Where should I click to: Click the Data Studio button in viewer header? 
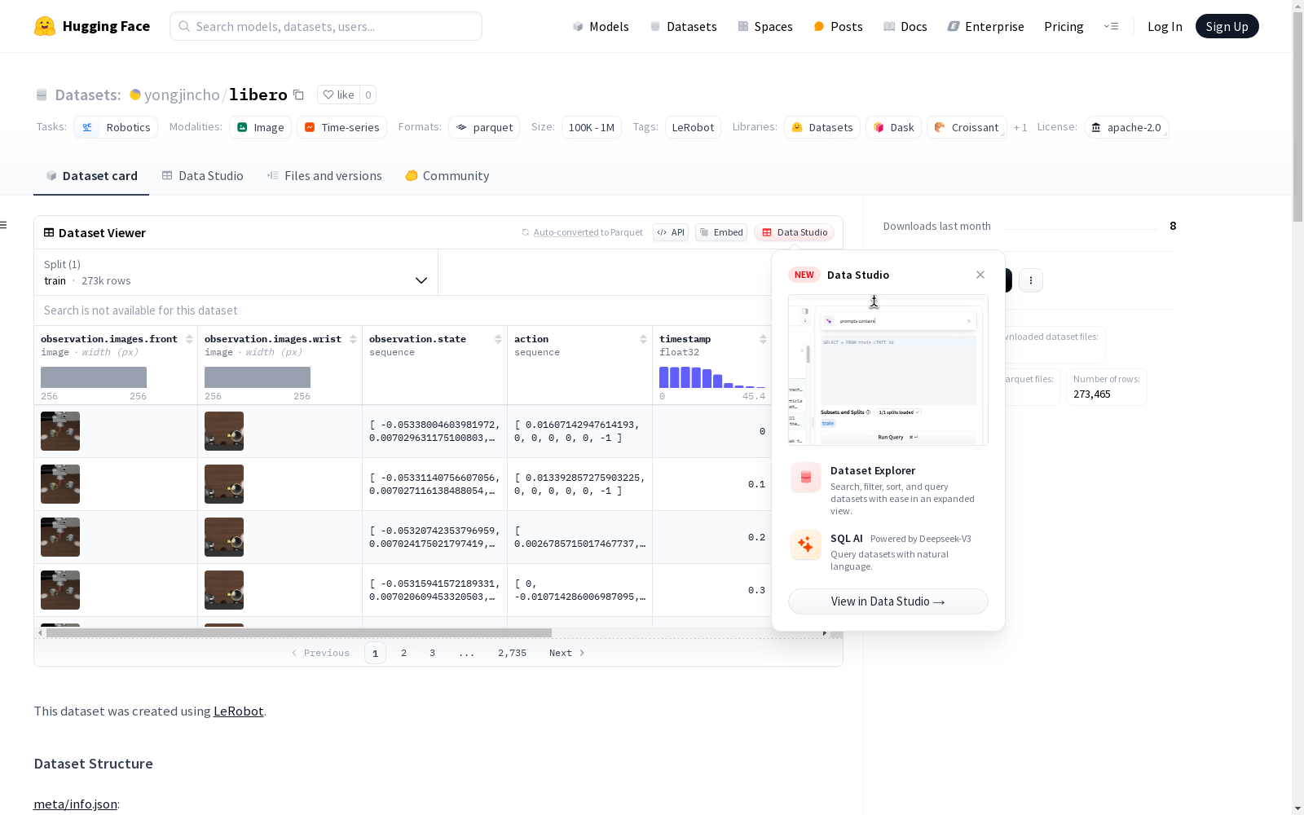[x=794, y=232]
